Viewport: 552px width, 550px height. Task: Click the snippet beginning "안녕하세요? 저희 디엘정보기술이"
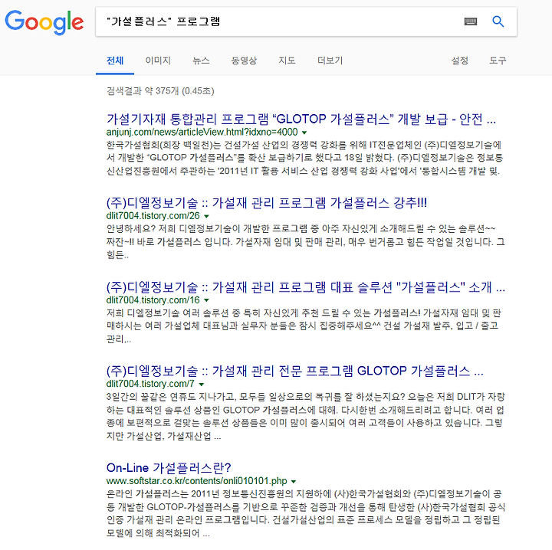click(306, 242)
